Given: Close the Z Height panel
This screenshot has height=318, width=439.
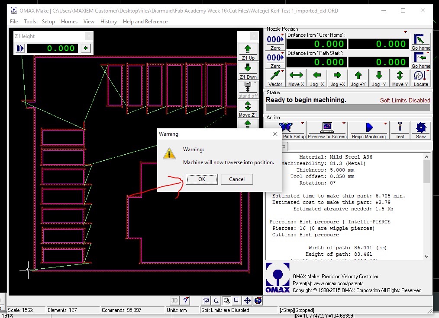Looking at the screenshot, I should 89,36.
